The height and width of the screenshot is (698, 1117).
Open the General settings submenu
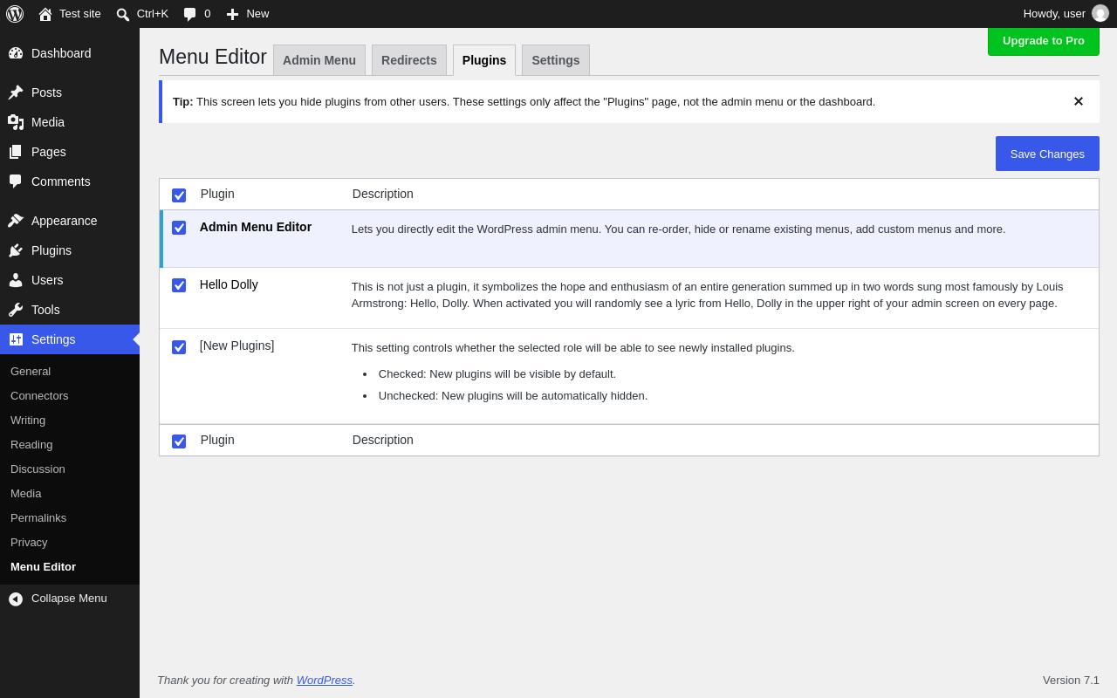coord(31,372)
